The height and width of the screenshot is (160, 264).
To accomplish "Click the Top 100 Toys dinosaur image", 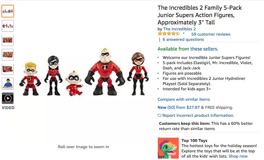I will pyautogui.click(x=168, y=148).
